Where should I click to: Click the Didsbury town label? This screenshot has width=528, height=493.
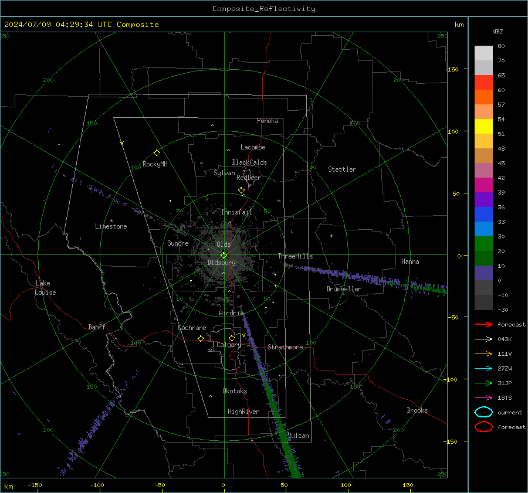[x=221, y=263]
